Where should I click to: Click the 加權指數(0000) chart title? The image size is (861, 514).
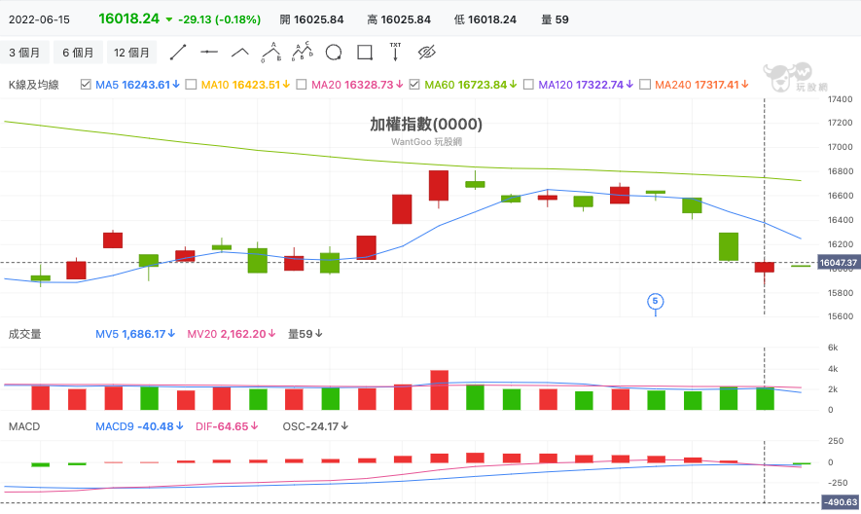point(426,125)
